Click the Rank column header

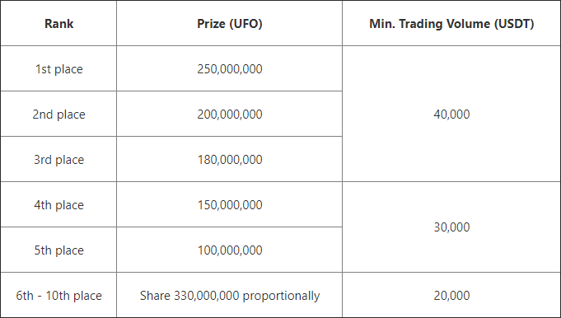(x=58, y=24)
